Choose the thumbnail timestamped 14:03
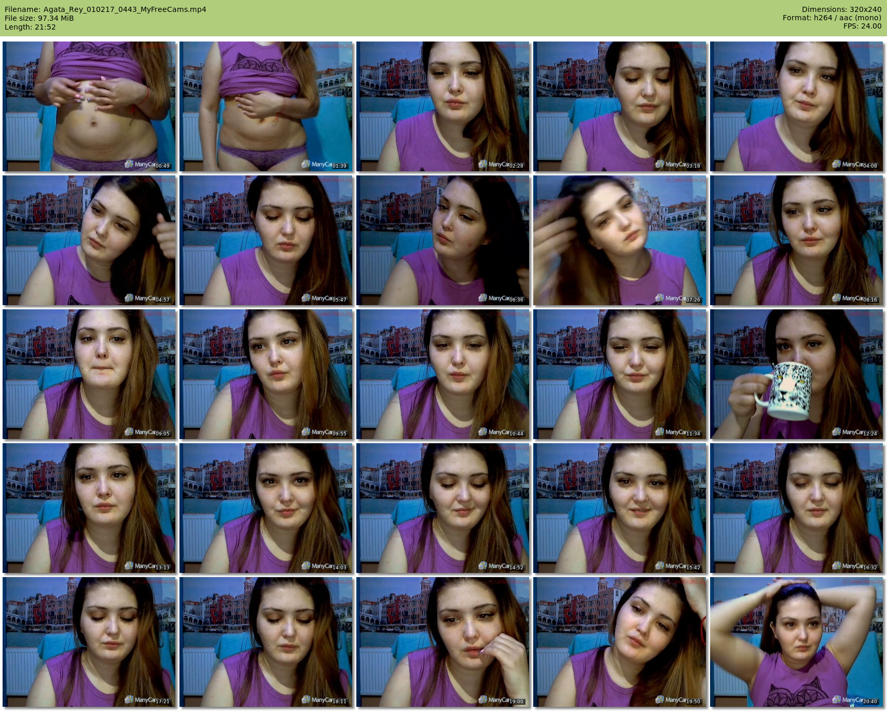Viewport: 887px width, 711px height. pos(266,508)
